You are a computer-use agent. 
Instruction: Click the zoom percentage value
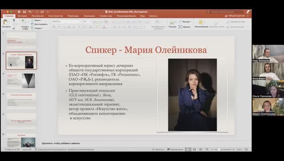coord(239,149)
